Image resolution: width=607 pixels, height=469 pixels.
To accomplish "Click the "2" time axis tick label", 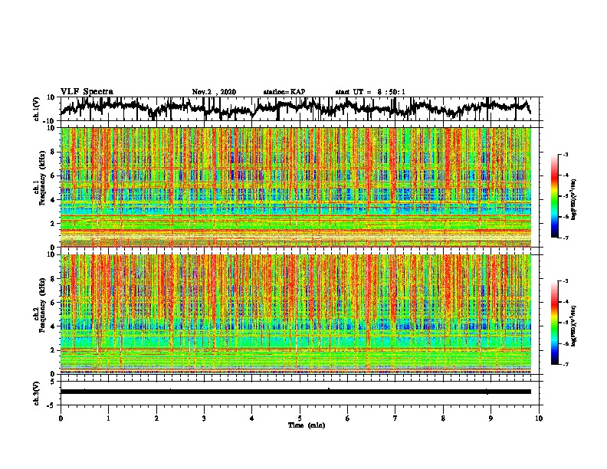I will click(x=156, y=418).
